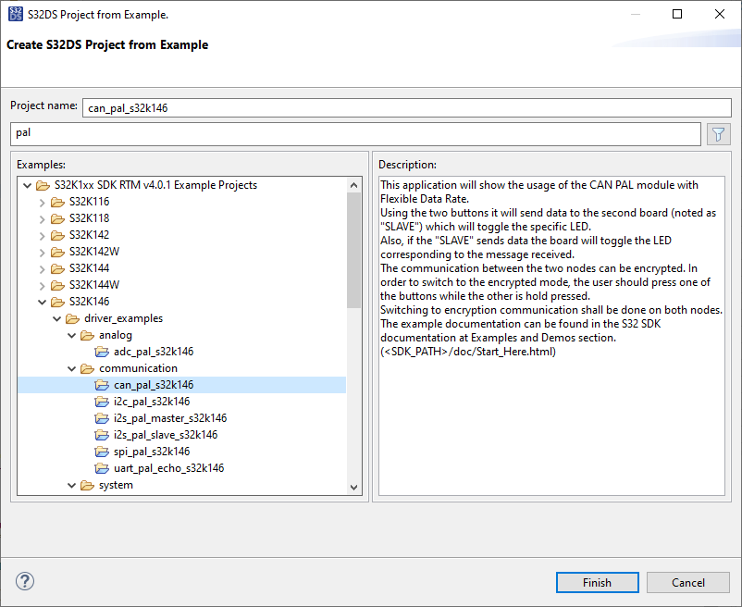The image size is (742, 607).
Task: Select the S32K142W tree label
Action: tap(94, 252)
